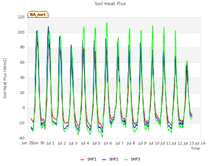The image size is (221, 166).
Task: Click the 80 y-axis tick label
Action: point(22,47)
